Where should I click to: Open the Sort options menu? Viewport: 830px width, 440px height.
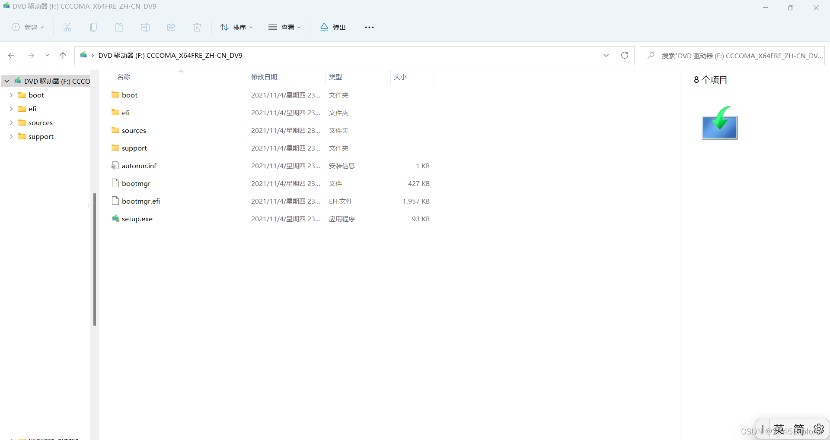pyautogui.click(x=236, y=27)
